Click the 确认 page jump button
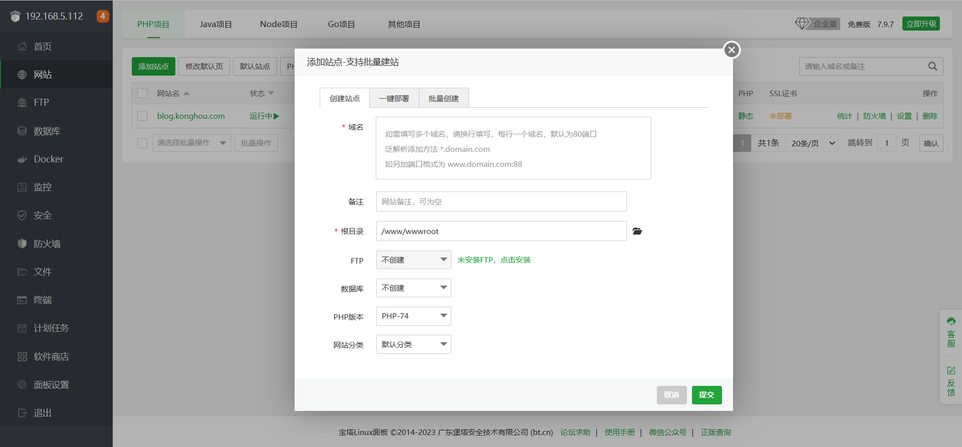The width and height of the screenshot is (962, 447). [x=931, y=143]
